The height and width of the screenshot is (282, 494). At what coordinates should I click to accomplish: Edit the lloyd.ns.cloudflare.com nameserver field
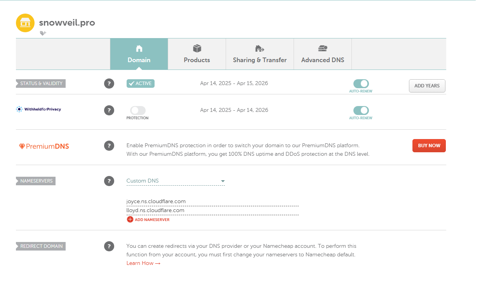click(x=212, y=211)
